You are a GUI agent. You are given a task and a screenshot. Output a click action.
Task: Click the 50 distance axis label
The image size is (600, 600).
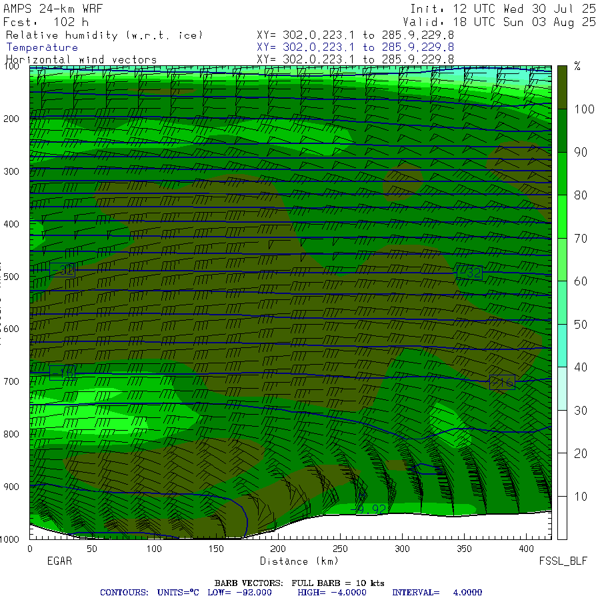(92, 549)
